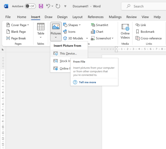The height and width of the screenshot is (149, 166).
Task: Switch to the Design tab
Action: 62,17
